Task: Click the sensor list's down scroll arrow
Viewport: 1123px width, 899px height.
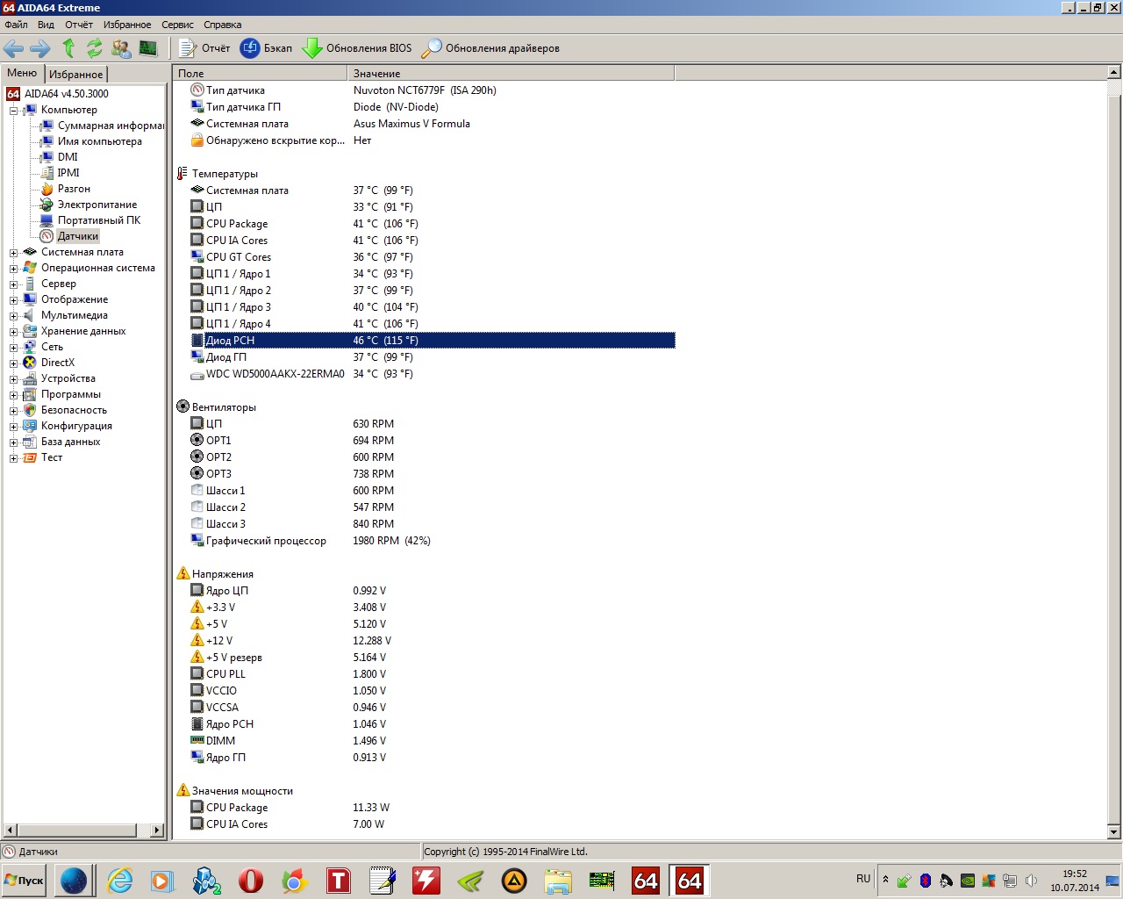Action: [x=1114, y=831]
